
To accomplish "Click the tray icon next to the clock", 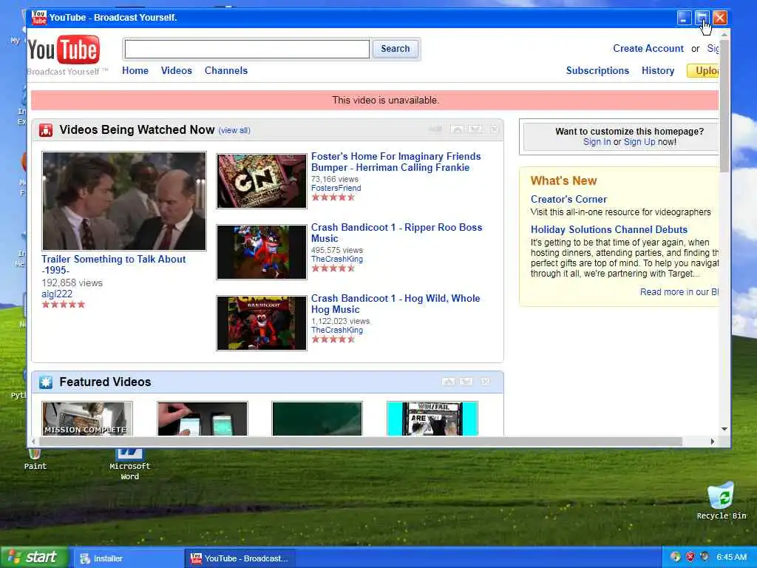I will 705,557.
